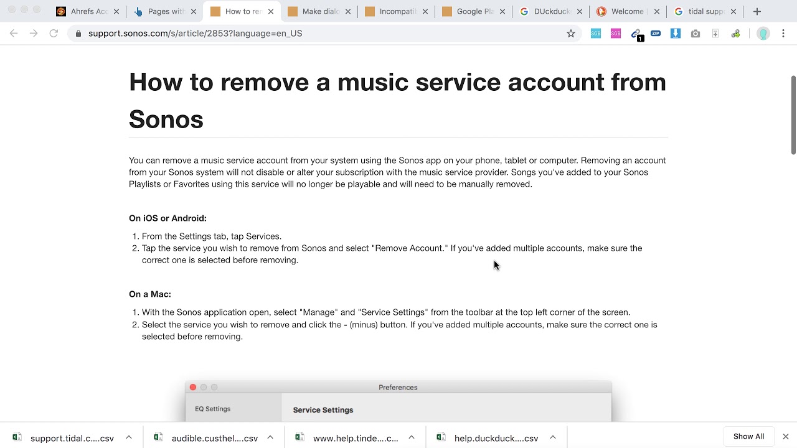797x448 pixels.
Task: Close the Ahrefs tab
Action: [x=116, y=11]
